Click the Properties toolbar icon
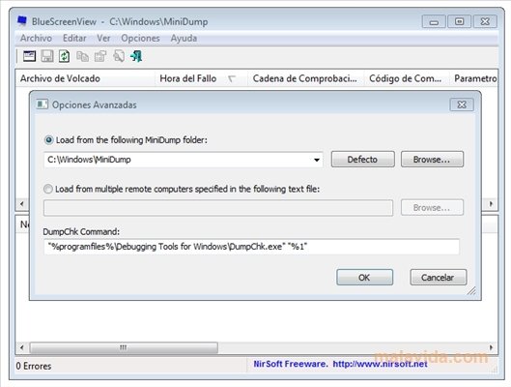511x387 pixels. pyautogui.click(x=100, y=56)
